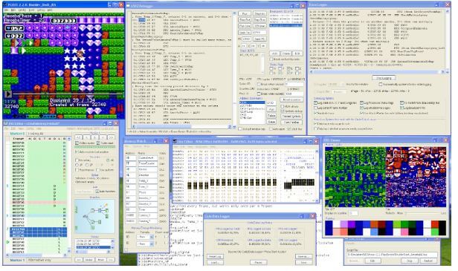This screenshot has width=458, height=271.
Task: Select the 1P recording radio button
Action: (x=77, y=165)
